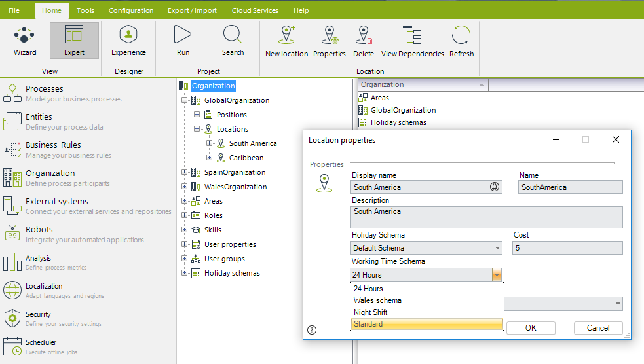644x364 pixels.
Task: Open Organization module in sidebar
Action: (x=58, y=177)
